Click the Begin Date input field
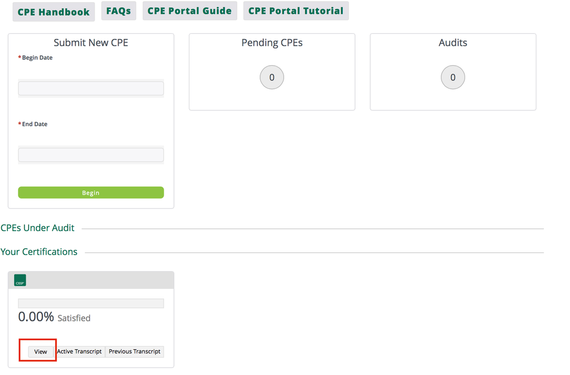This screenshot has height=375, width=570. pos(91,88)
